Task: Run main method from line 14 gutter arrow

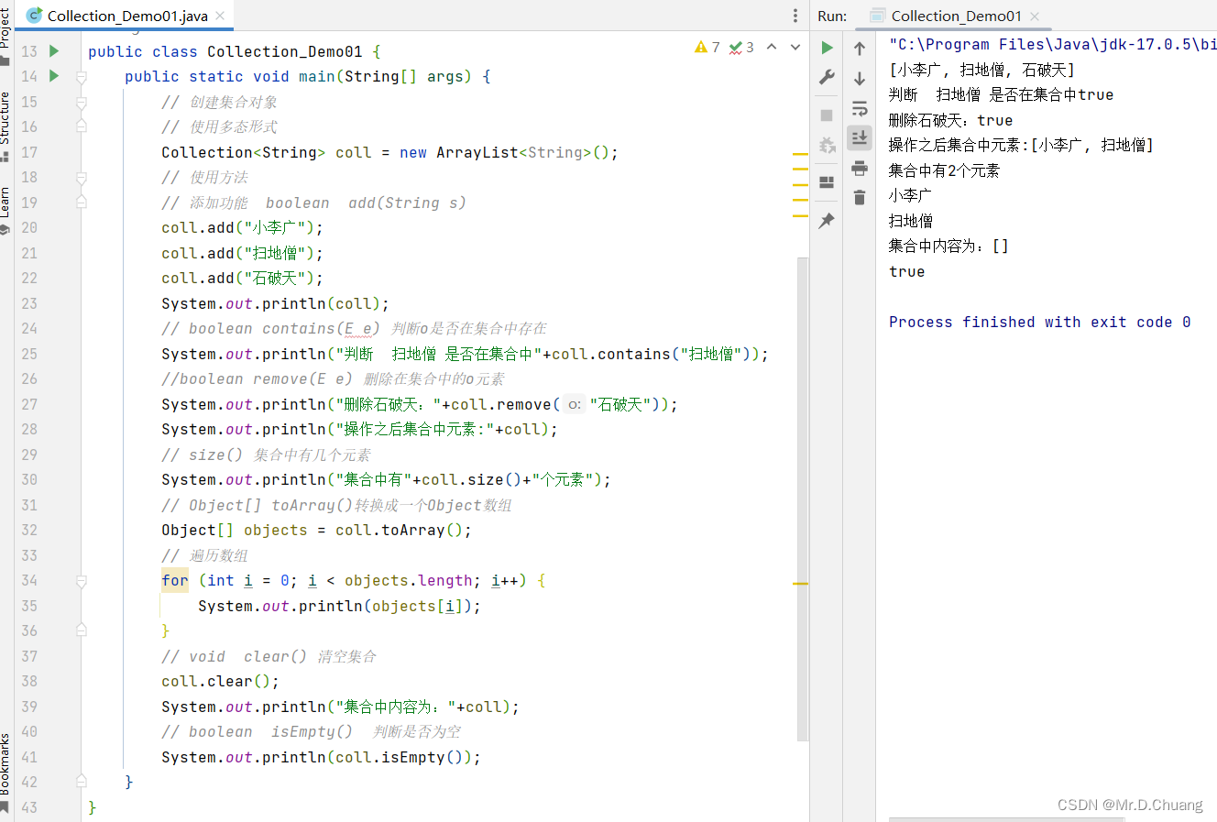Action: [x=54, y=76]
